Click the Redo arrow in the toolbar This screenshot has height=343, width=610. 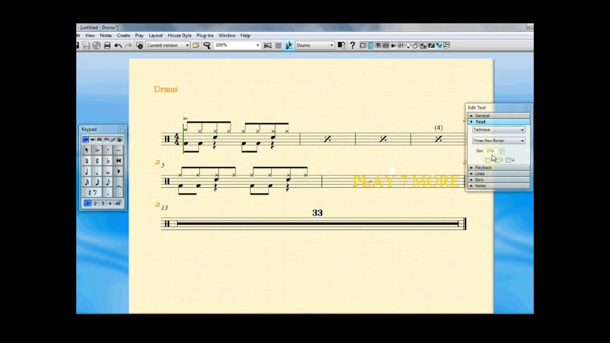[x=128, y=45]
